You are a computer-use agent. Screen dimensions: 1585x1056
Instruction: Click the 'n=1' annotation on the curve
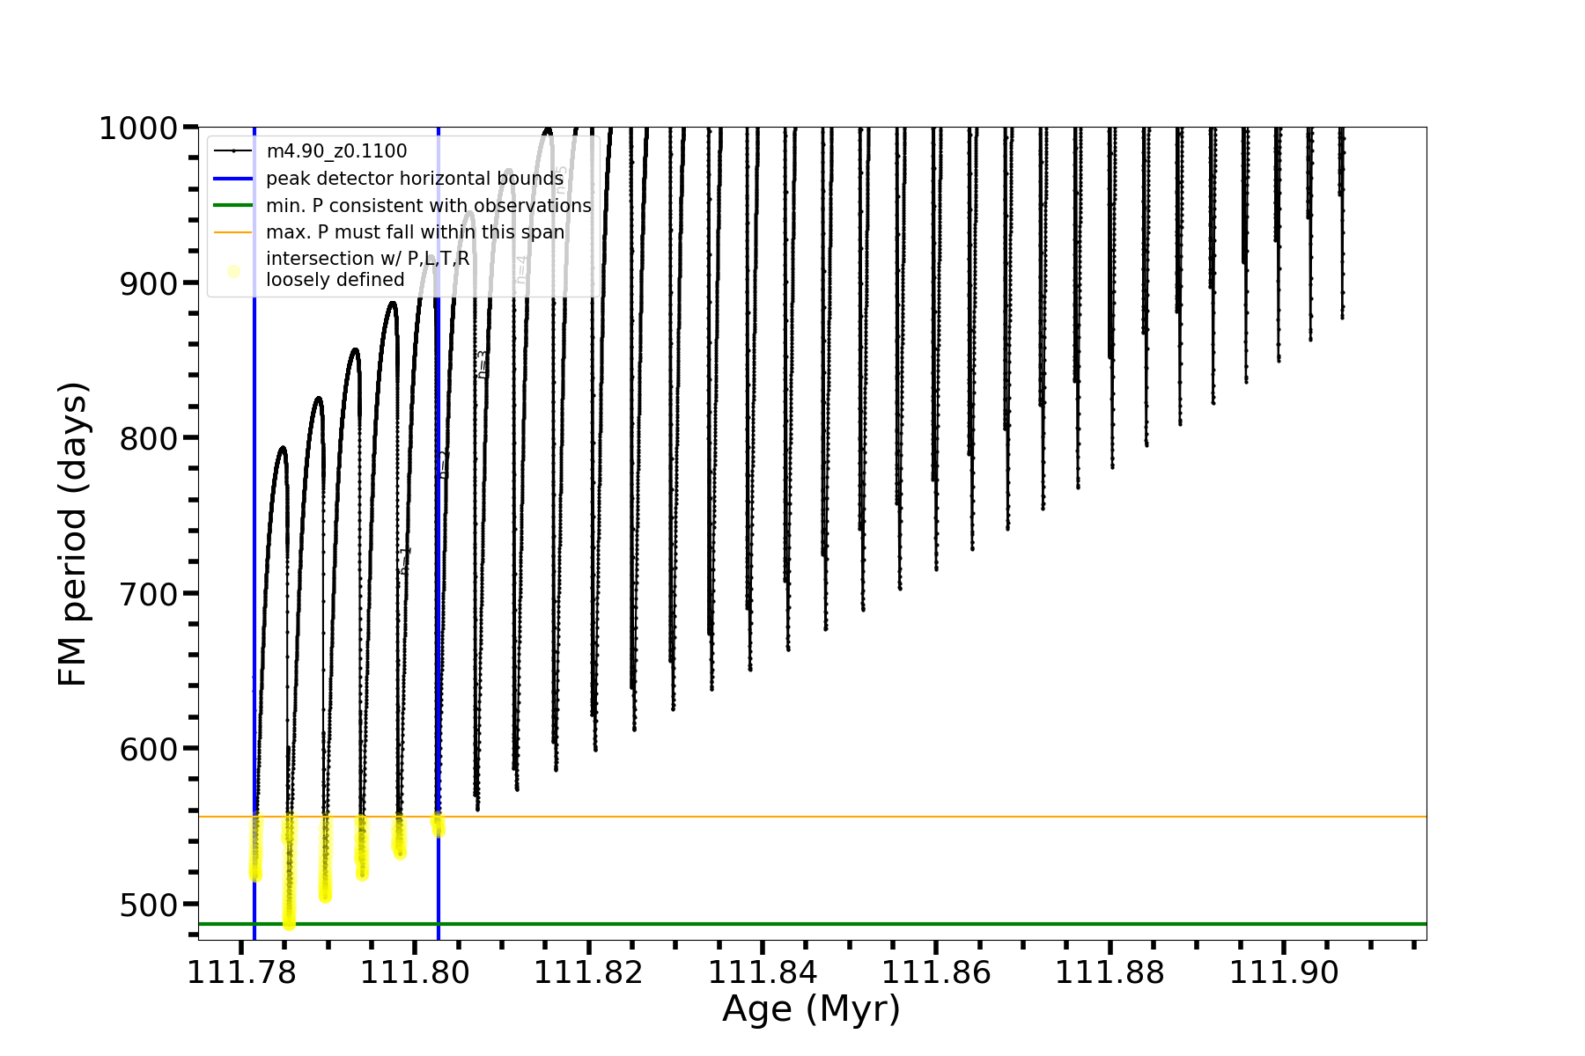click(x=404, y=561)
